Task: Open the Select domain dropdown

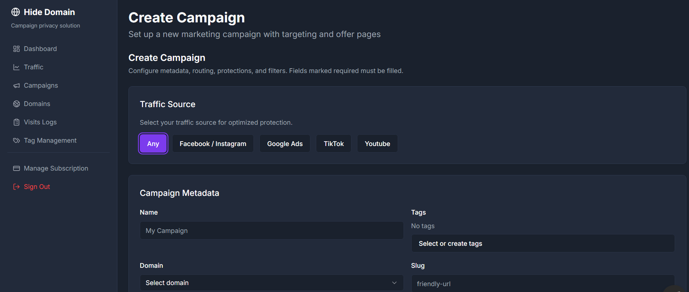Action: [x=271, y=283]
